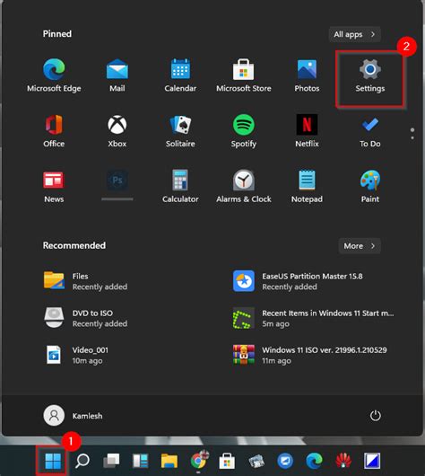425x476 pixels.
Task: Click the Power button
Action: [376, 416]
